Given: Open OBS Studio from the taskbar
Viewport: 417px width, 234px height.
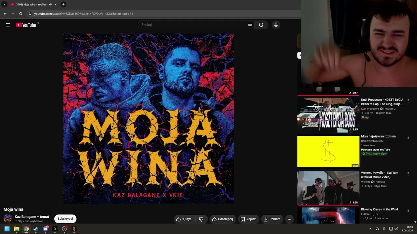Looking at the screenshot, I should pyautogui.click(x=65, y=229).
